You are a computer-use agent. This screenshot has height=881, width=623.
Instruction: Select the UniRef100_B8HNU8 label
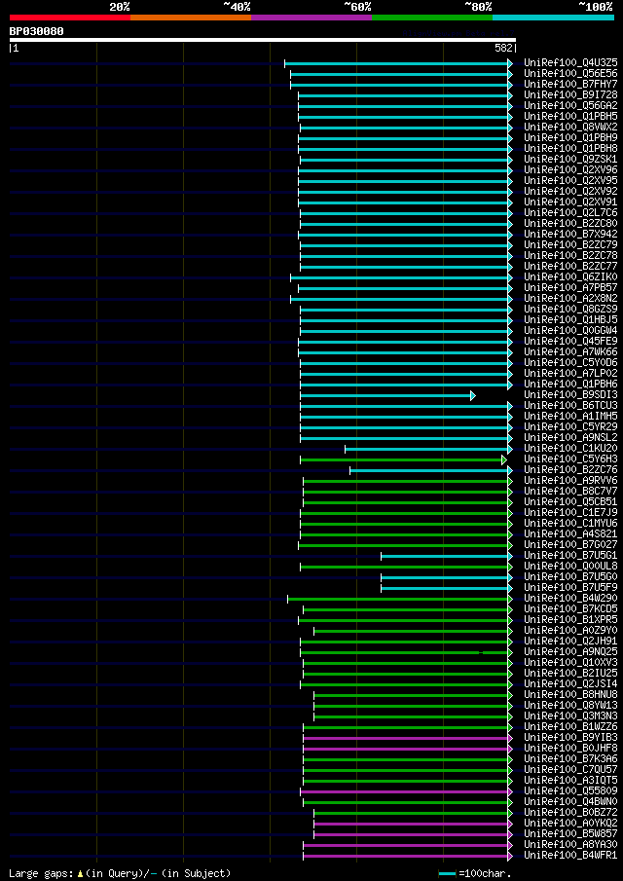coord(570,695)
